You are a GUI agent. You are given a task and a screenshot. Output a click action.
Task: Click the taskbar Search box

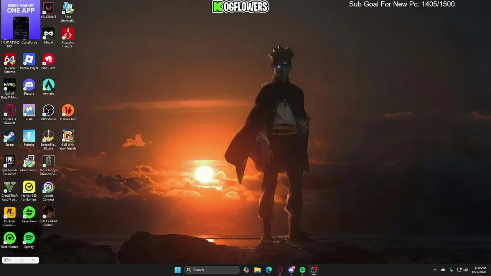pyautogui.click(x=212, y=270)
